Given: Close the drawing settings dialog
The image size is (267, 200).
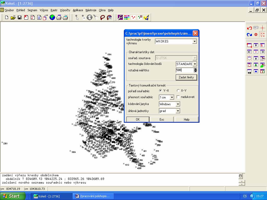Looking at the screenshot, I should pyautogui.click(x=195, y=33).
